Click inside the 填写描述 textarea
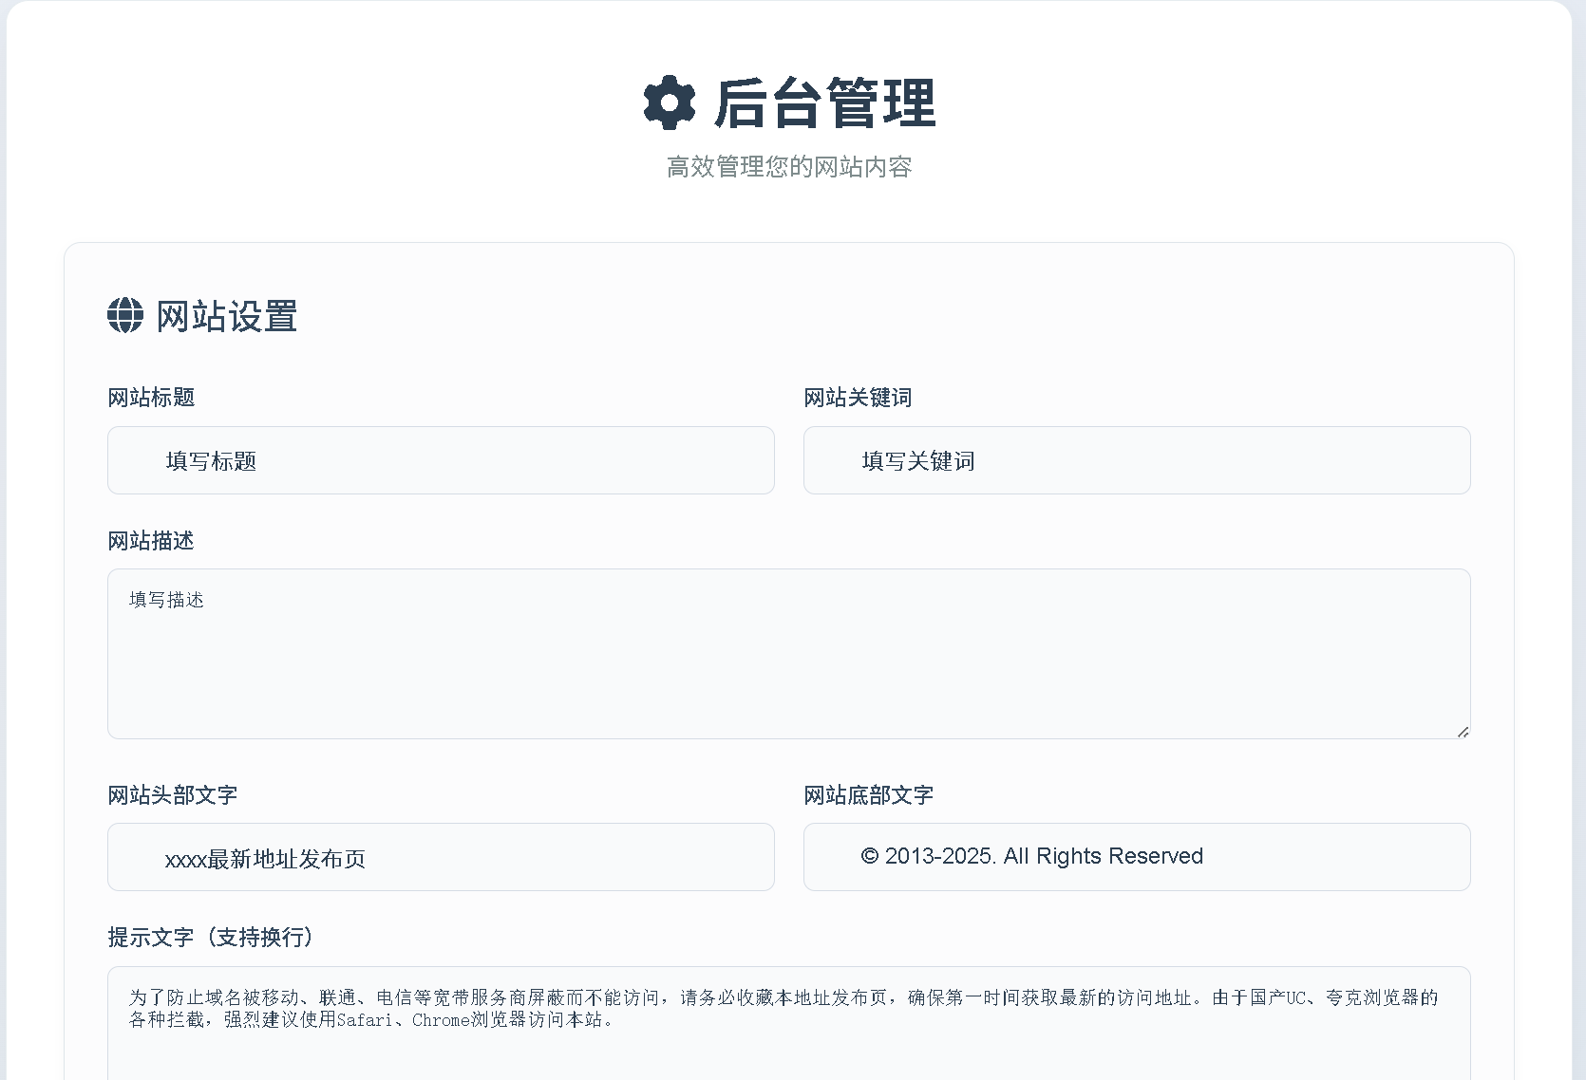 (x=787, y=653)
